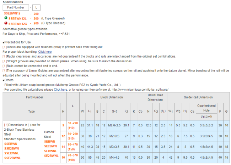The height and width of the screenshot is (165, 231).
Task: Click SE2BWN carbon steel type
Action: (51, 146)
